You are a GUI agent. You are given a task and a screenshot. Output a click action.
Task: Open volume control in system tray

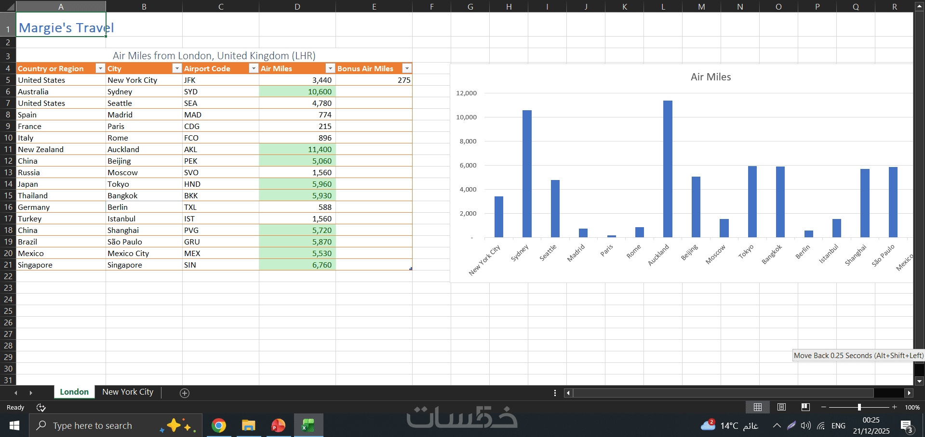(x=805, y=425)
